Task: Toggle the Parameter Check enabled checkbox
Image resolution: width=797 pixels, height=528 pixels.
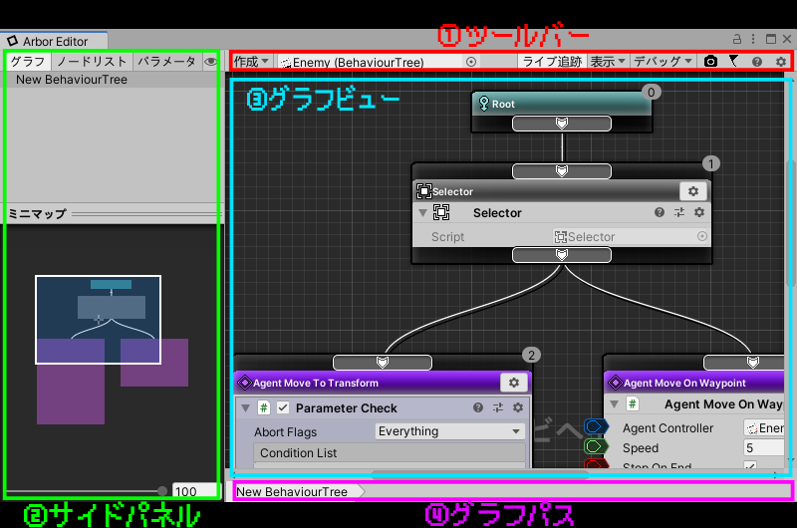Action: pos(283,407)
